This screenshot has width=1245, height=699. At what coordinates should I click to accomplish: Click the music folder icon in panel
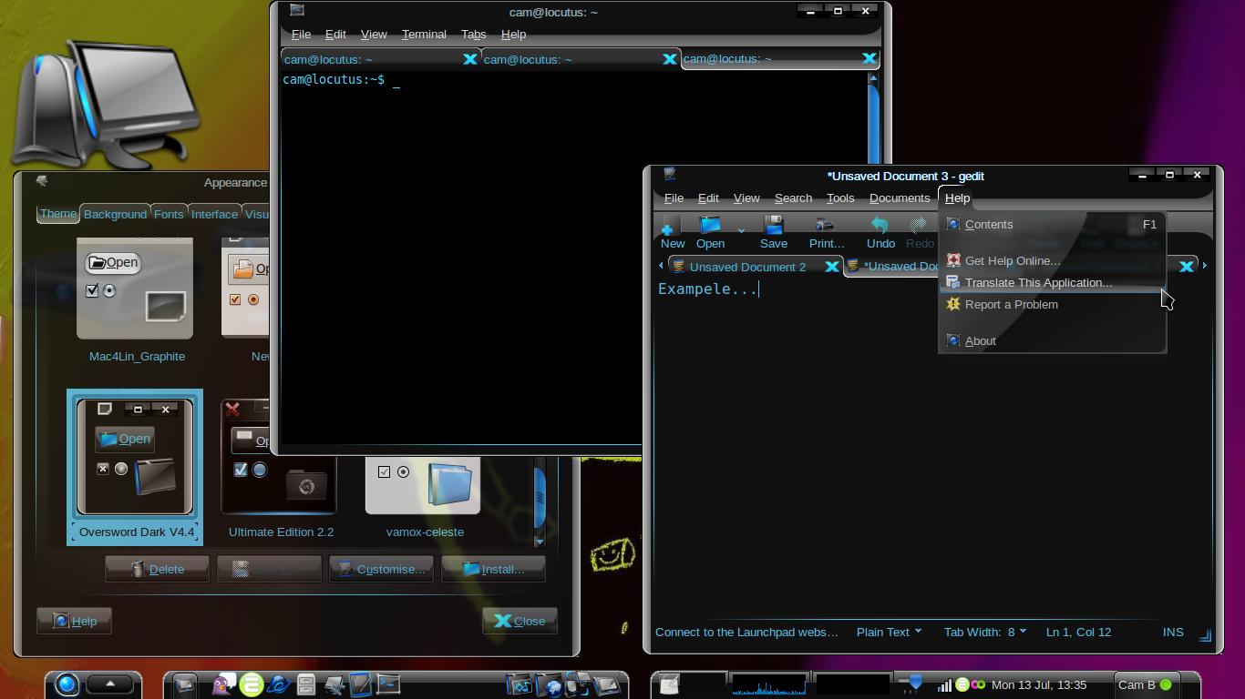click(520, 684)
